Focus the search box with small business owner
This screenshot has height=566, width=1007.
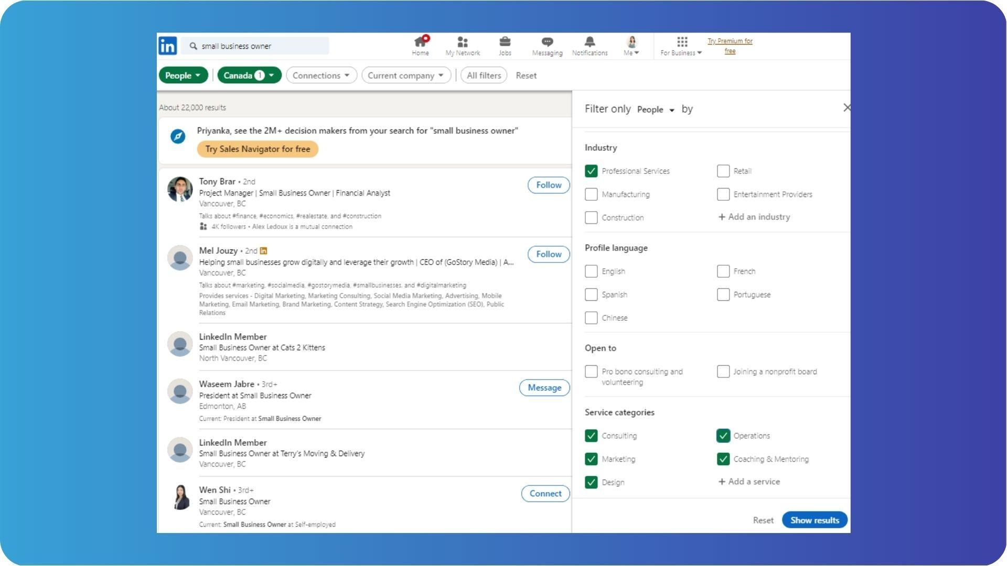(x=255, y=46)
